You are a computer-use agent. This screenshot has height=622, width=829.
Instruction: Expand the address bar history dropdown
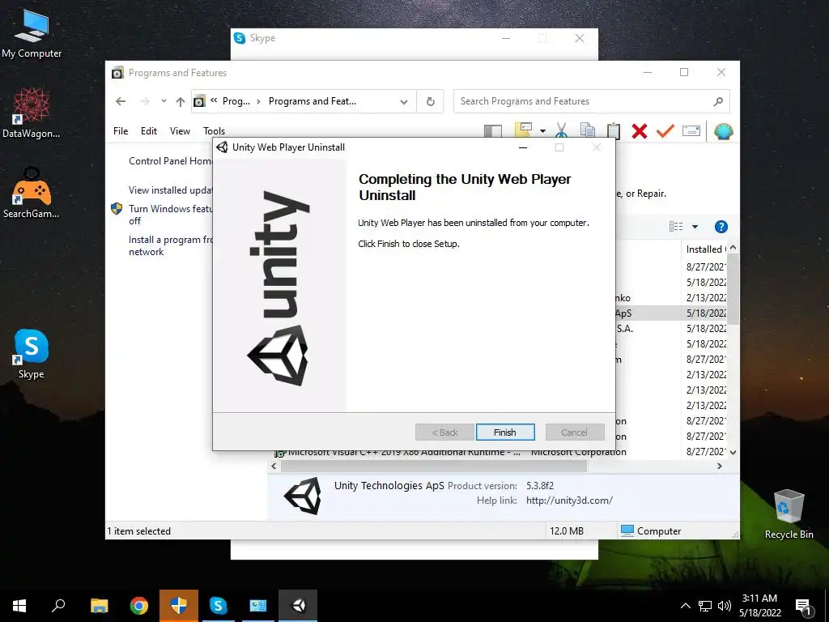pos(404,101)
